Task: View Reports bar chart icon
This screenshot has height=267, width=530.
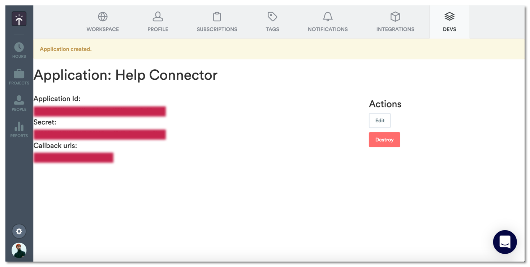Action: coord(19,127)
